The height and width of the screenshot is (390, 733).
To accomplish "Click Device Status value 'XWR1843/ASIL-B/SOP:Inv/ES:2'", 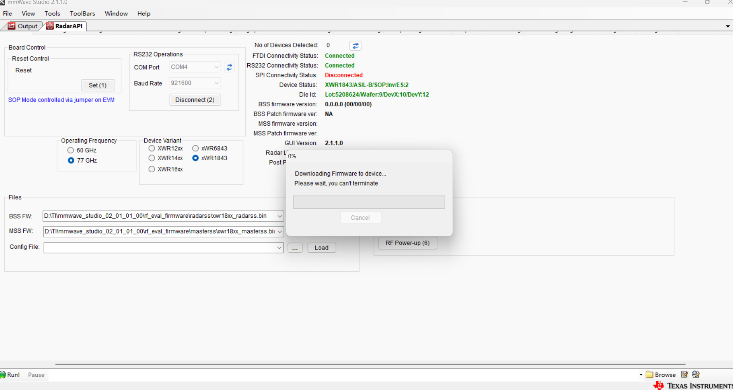I will click(x=367, y=85).
